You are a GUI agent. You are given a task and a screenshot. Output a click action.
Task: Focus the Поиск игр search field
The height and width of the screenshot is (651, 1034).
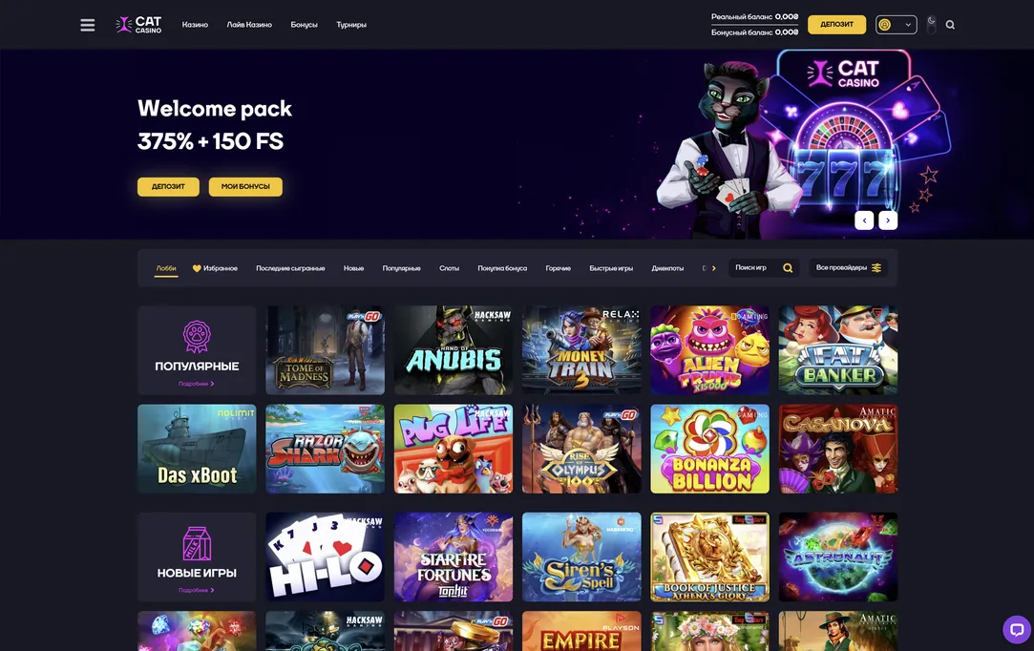click(x=764, y=268)
